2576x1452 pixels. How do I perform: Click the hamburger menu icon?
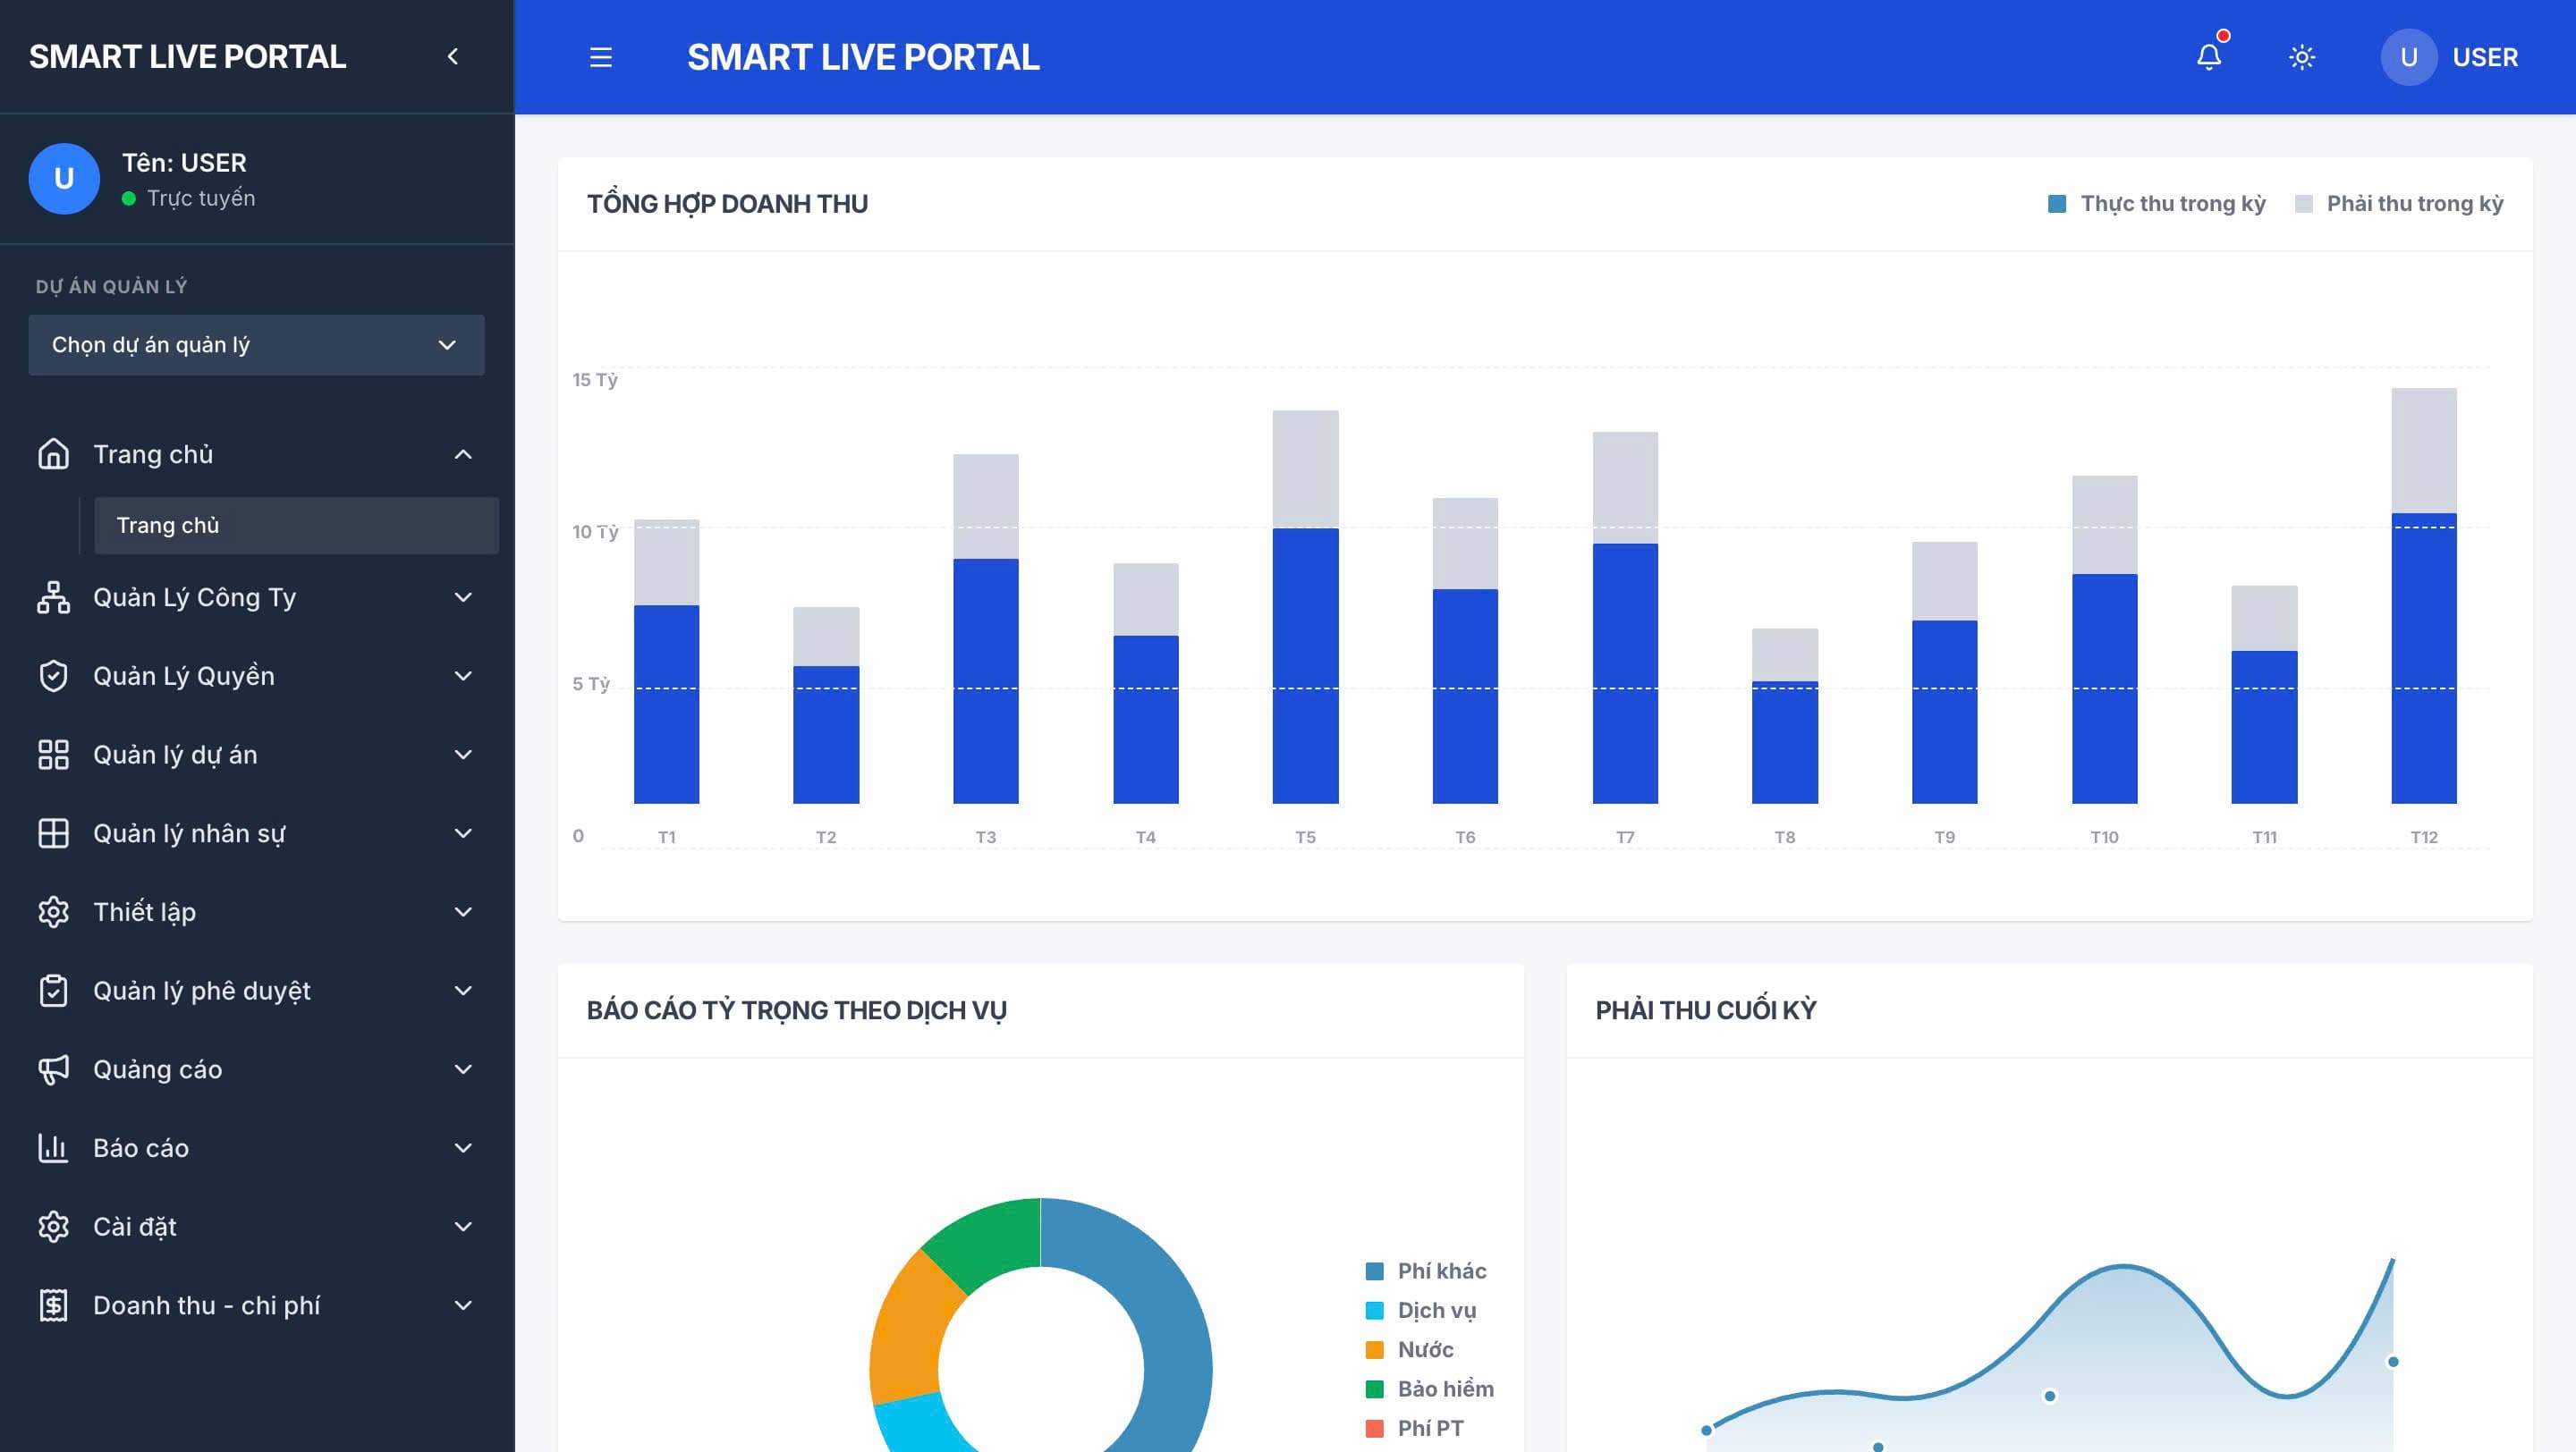click(x=600, y=57)
